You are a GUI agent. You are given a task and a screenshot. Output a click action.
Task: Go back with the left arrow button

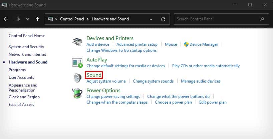click(x=6, y=19)
